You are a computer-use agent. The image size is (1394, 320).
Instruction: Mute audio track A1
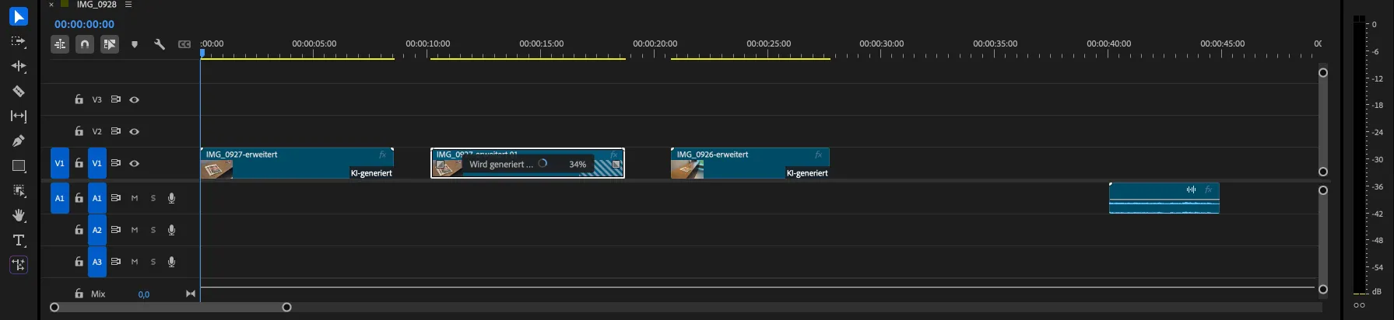pos(135,198)
